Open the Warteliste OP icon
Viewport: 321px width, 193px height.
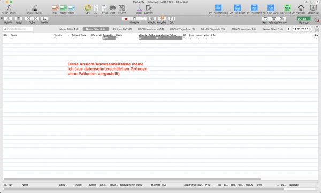click(x=287, y=8)
